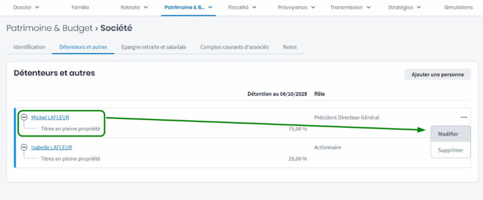The image size is (483, 200).
Task: Go to the Notes tab
Action: [x=290, y=47]
